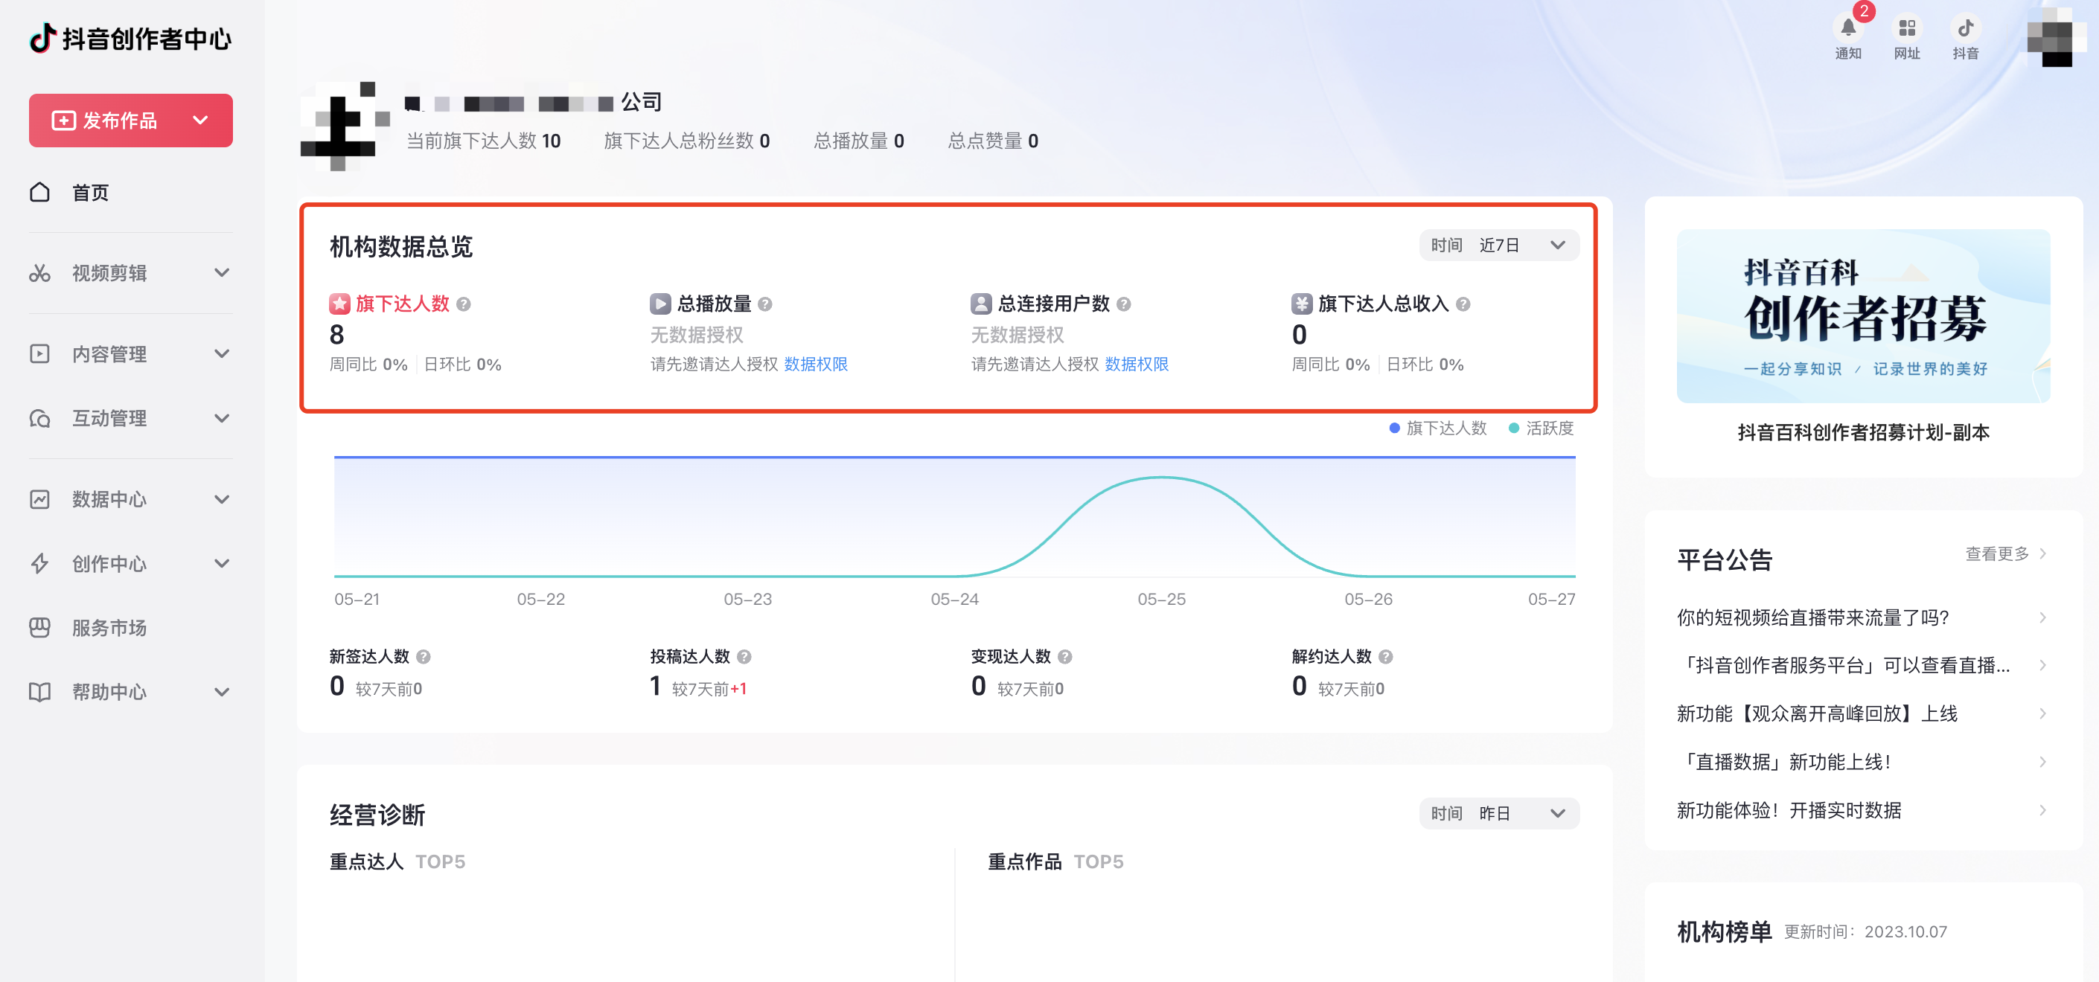
Task: Open the 时间 昨日 dropdown
Action: (1499, 813)
